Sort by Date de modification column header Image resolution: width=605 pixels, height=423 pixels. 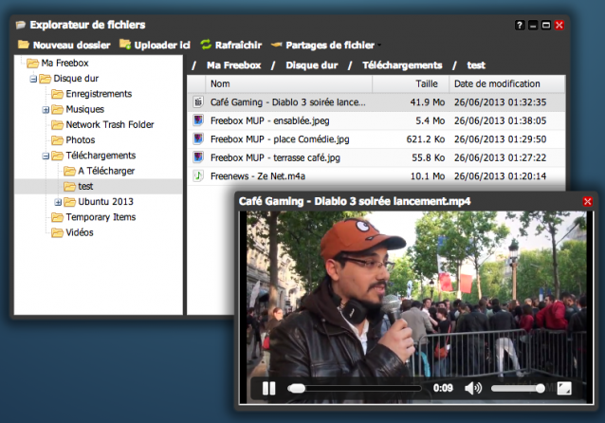pos(507,83)
